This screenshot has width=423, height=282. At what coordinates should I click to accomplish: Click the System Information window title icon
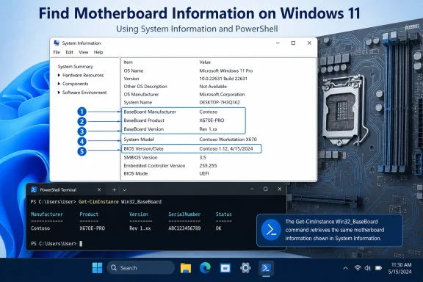click(x=57, y=43)
